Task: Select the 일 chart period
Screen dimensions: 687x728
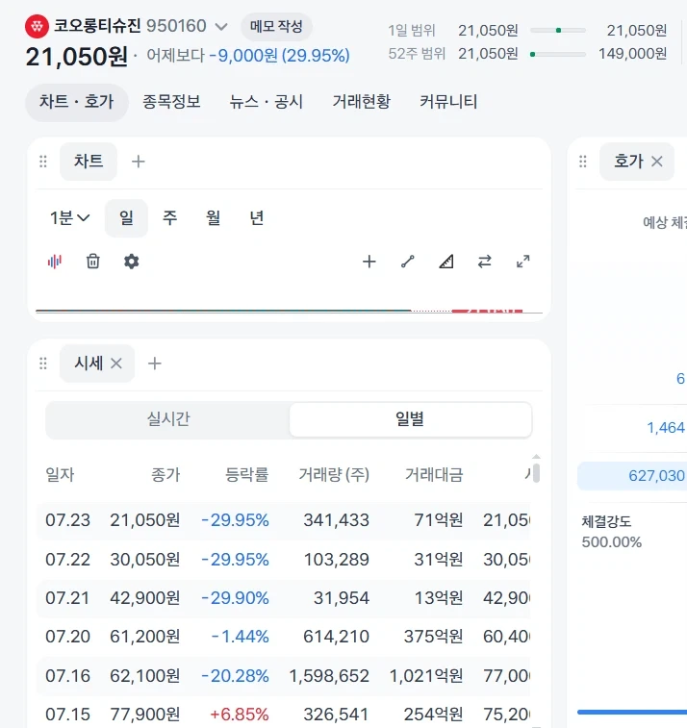Action: (x=126, y=217)
